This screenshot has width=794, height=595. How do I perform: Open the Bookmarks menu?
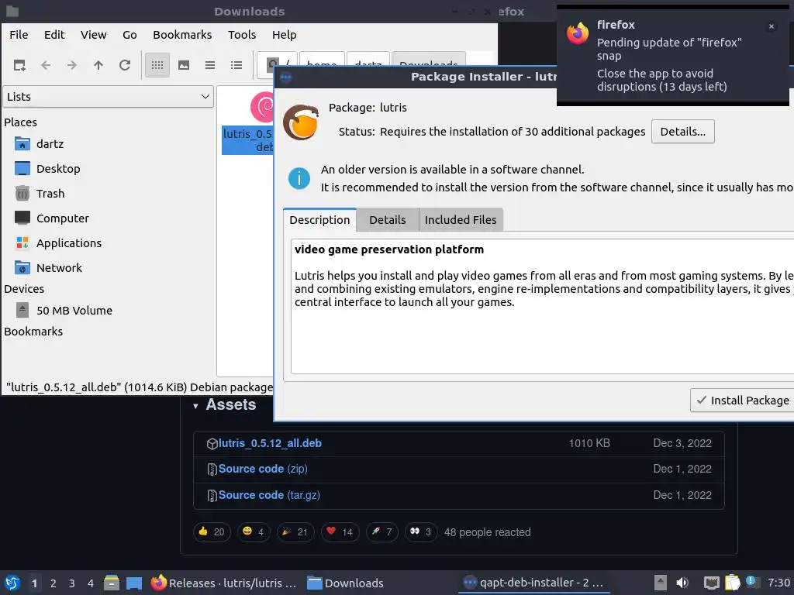click(x=182, y=35)
